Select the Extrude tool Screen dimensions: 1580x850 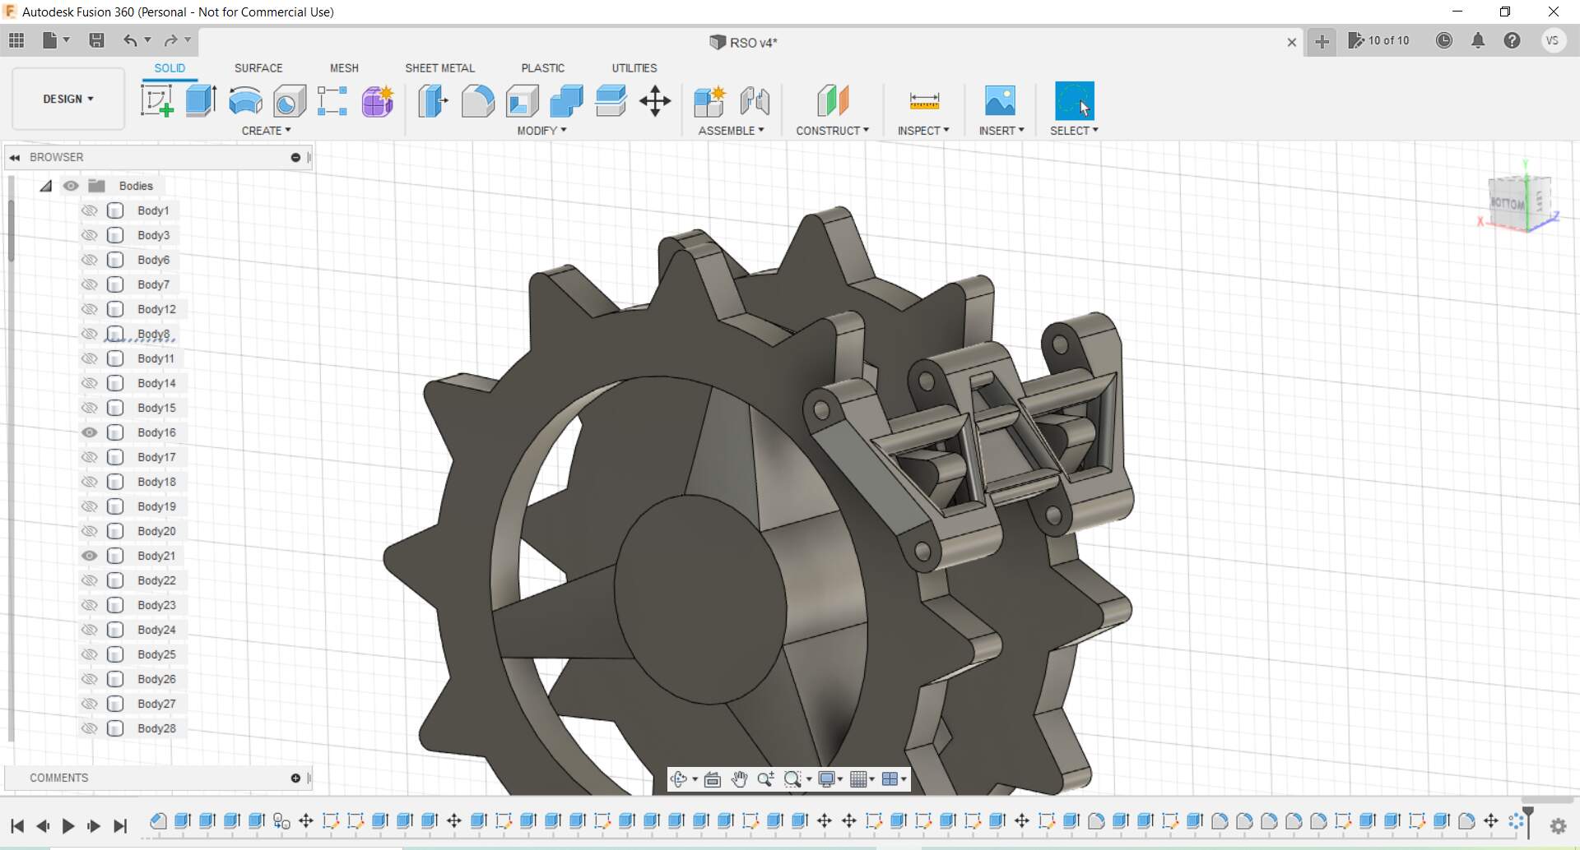(201, 101)
